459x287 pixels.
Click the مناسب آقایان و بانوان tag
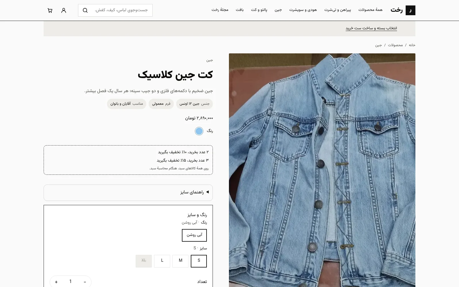pyautogui.click(x=127, y=104)
